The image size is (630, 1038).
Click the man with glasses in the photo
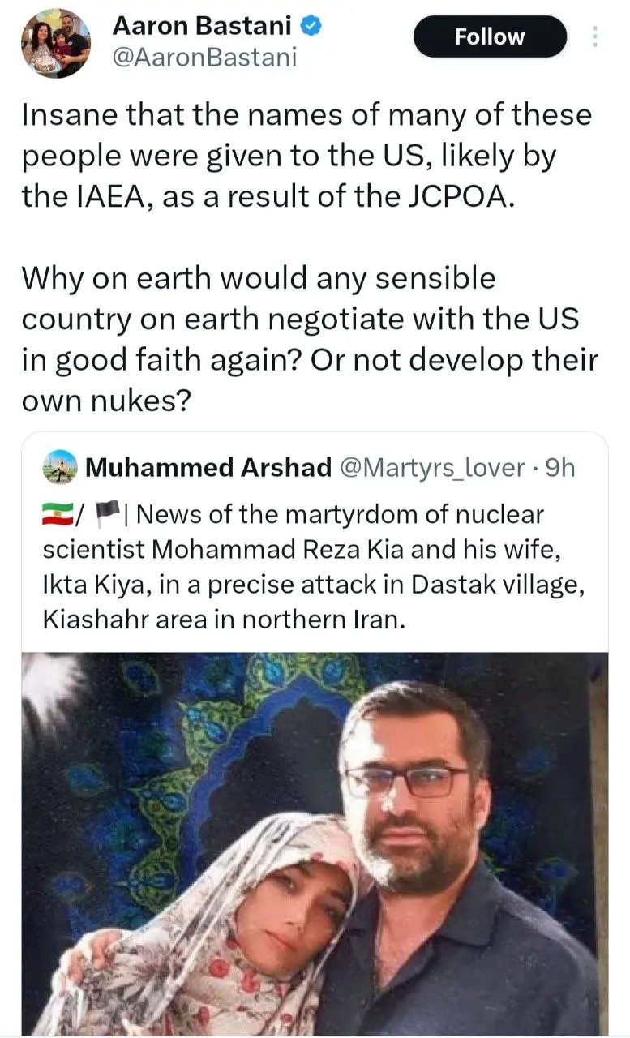(x=422, y=811)
